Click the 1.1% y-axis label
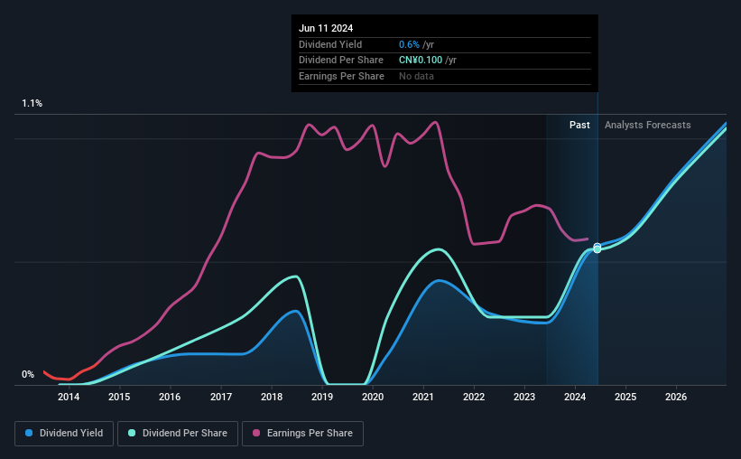741x459 pixels. click(32, 103)
